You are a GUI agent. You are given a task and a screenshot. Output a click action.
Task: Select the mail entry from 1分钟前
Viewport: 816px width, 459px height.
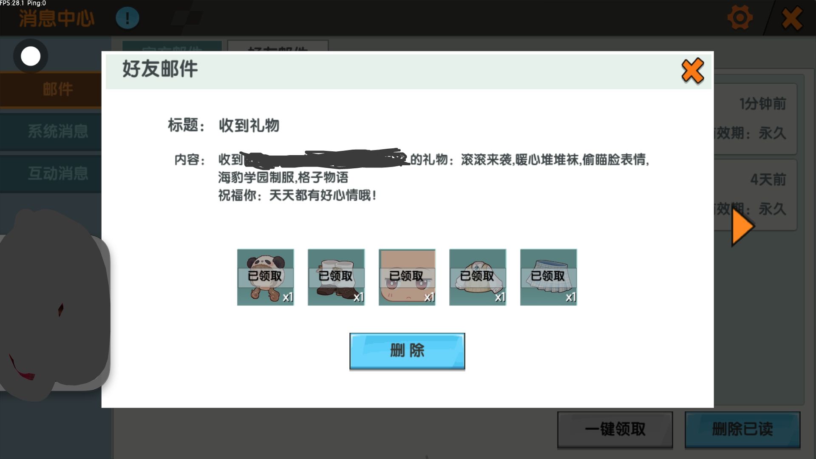756,119
